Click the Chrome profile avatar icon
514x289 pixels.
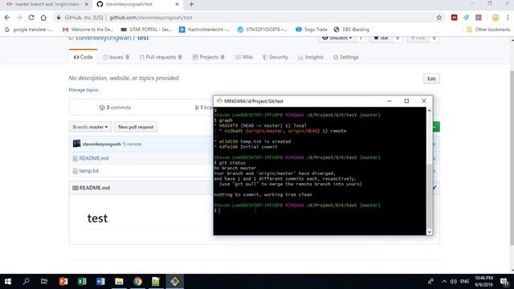(496, 18)
